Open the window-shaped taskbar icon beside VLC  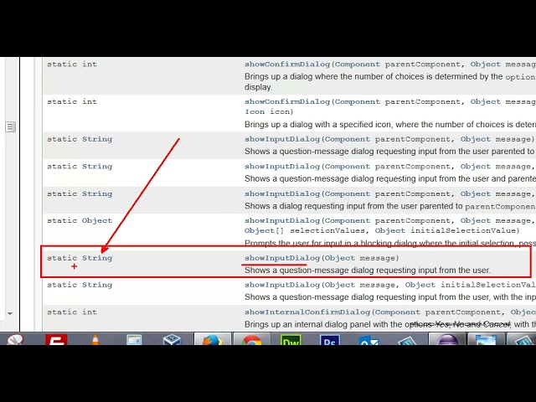(134, 340)
